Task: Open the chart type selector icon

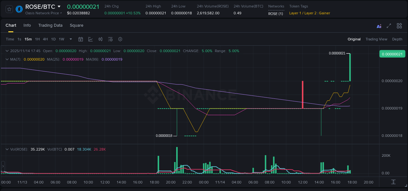Action: (x=90, y=39)
